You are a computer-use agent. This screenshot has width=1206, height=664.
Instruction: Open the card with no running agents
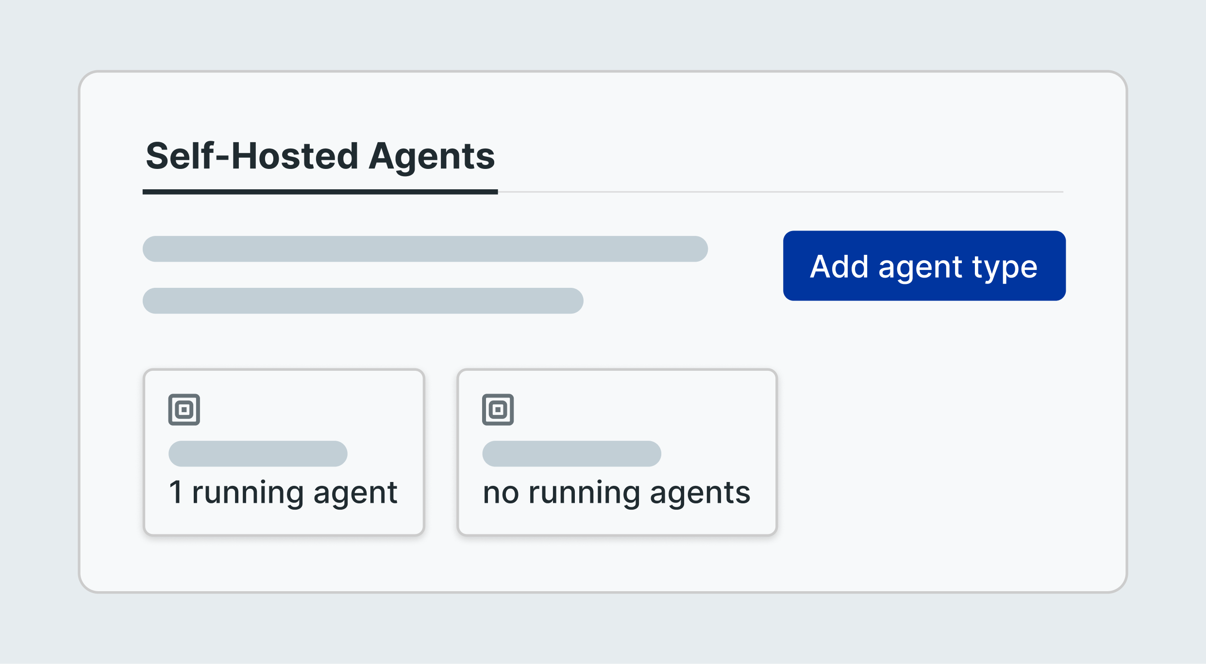(x=617, y=452)
